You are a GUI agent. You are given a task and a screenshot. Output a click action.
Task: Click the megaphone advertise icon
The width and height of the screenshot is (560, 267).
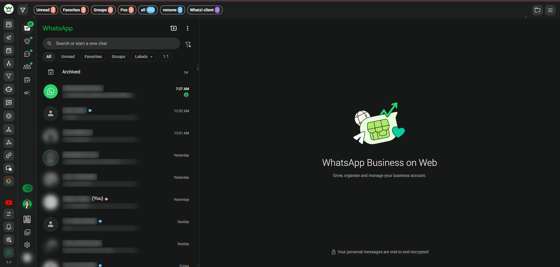pos(27,93)
